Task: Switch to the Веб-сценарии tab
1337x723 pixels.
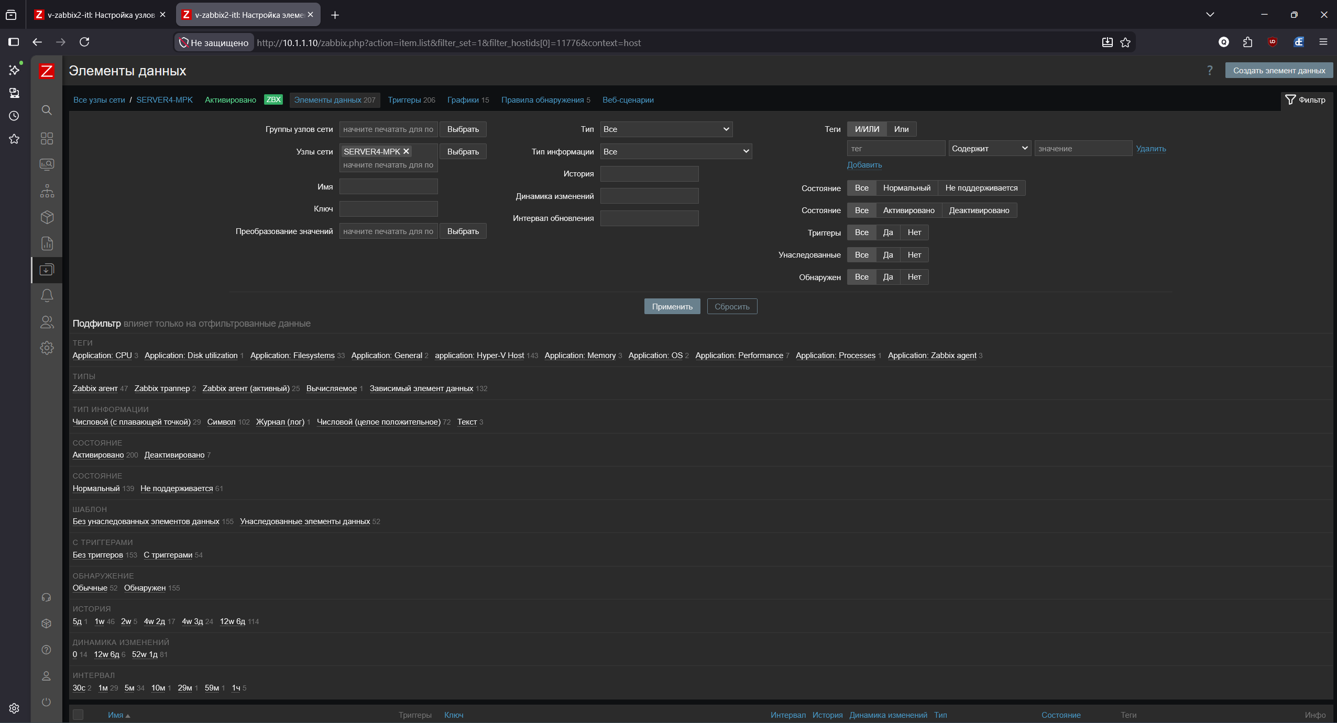Action: [x=628, y=100]
